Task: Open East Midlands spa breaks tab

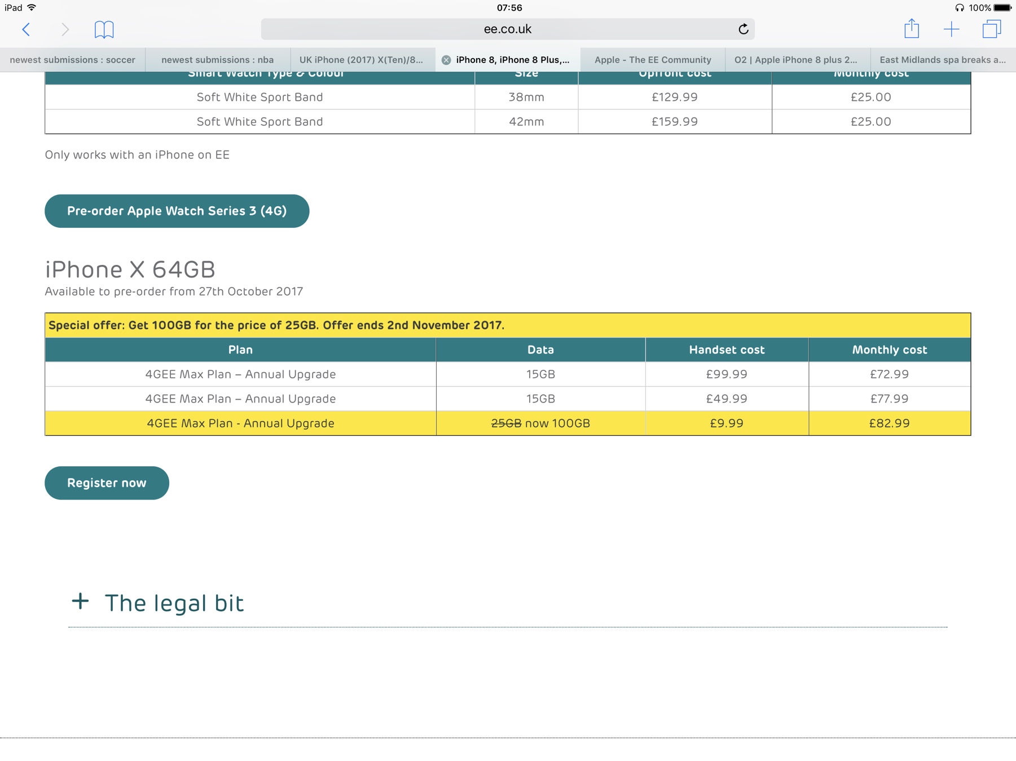Action: click(943, 60)
